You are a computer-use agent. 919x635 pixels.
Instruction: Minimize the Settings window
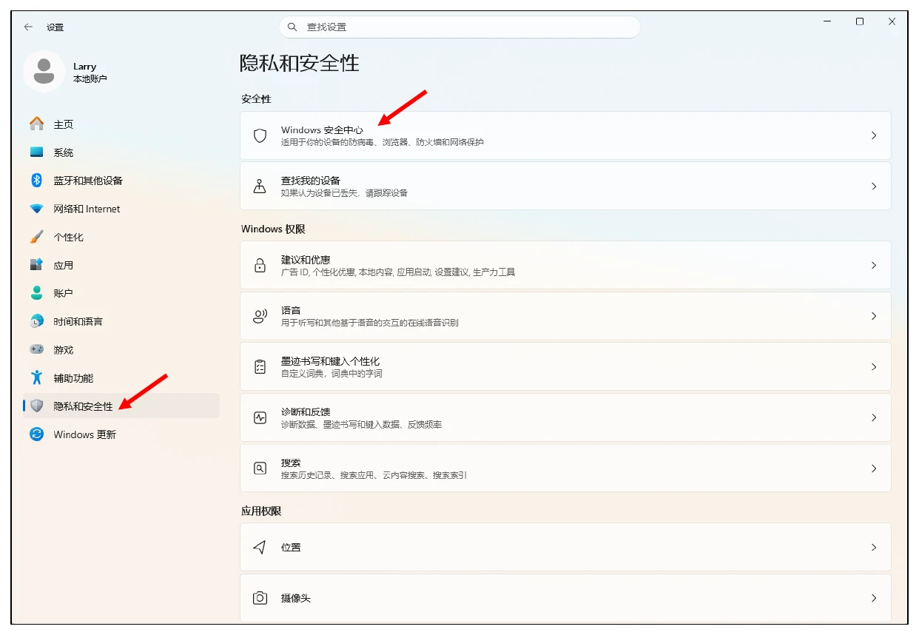point(827,22)
